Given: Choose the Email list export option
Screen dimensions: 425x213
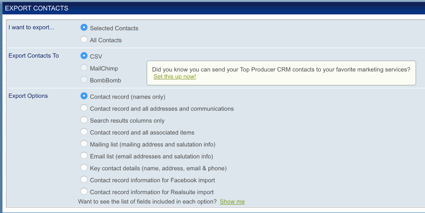Looking at the screenshot, I should (84, 155).
